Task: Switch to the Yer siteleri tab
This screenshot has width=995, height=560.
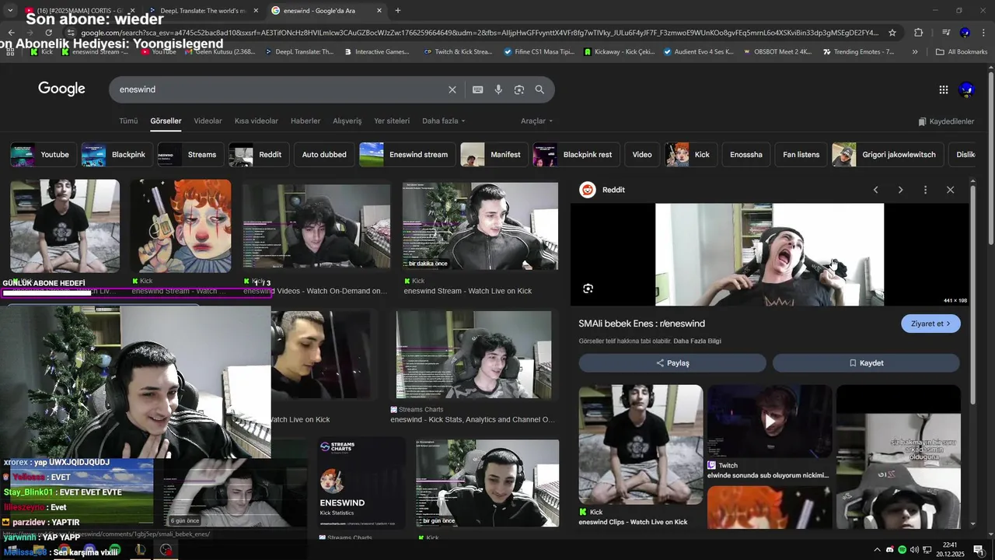Action: (x=392, y=121)
